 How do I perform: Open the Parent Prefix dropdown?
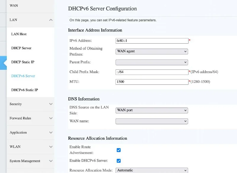coord(152,62)
